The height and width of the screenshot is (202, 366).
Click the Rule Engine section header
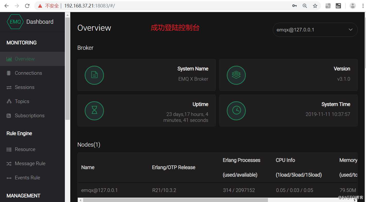coord(19,133)
